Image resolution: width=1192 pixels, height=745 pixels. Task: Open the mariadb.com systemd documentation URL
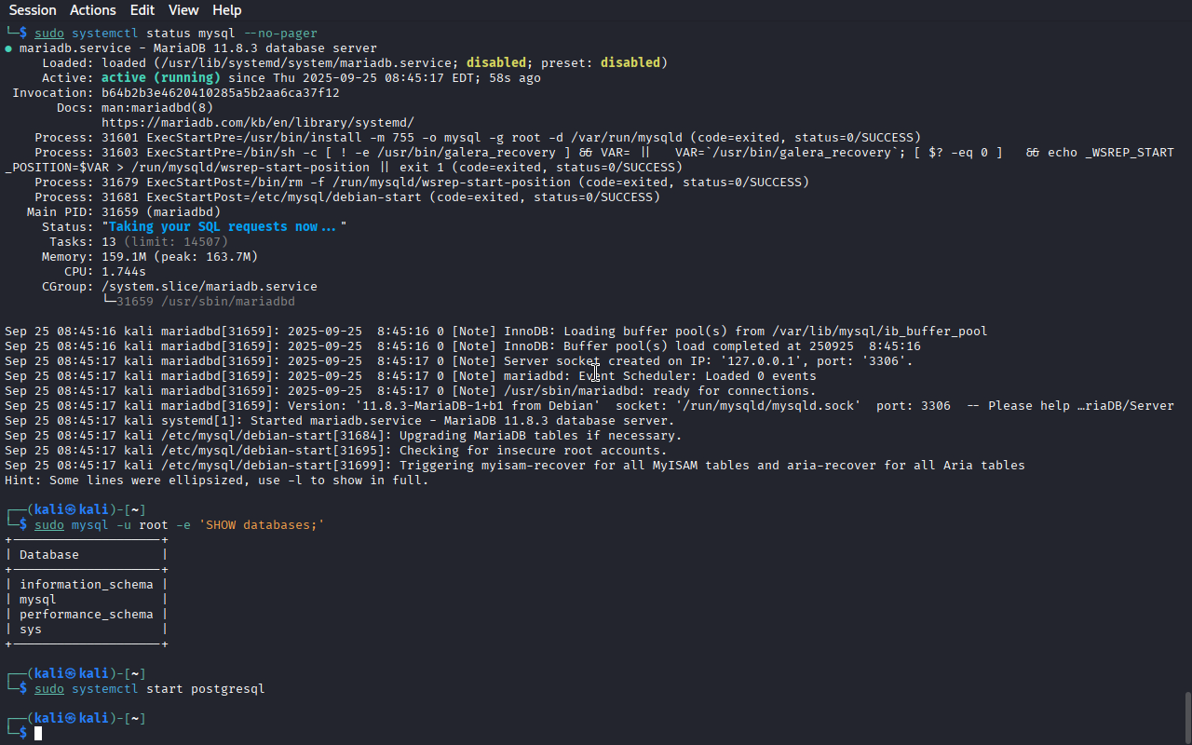coord(257,123)
